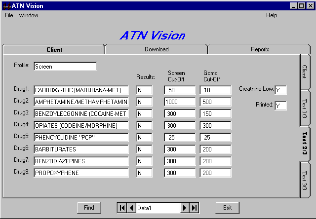Click the Creatnine Low field Y
The width and height of the screenshot is (316, 219).
pyautogui.click(x=280, y=90)
